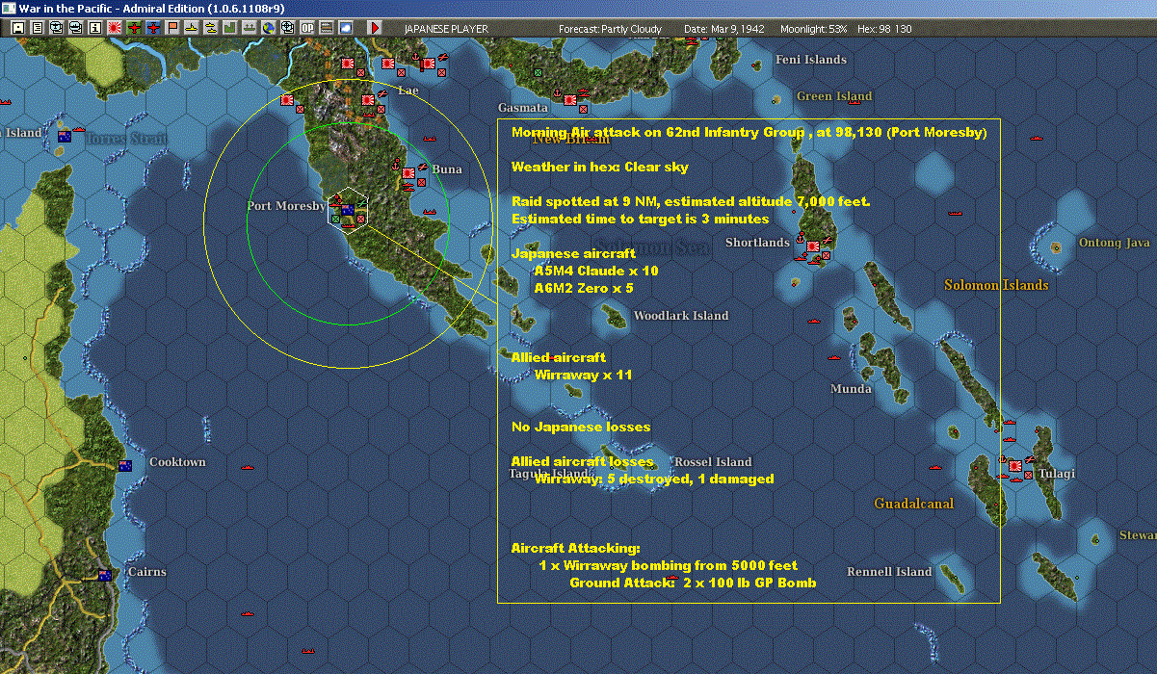Click the OP toolbar icon
Screen dimensions: 1157x674
306,28
